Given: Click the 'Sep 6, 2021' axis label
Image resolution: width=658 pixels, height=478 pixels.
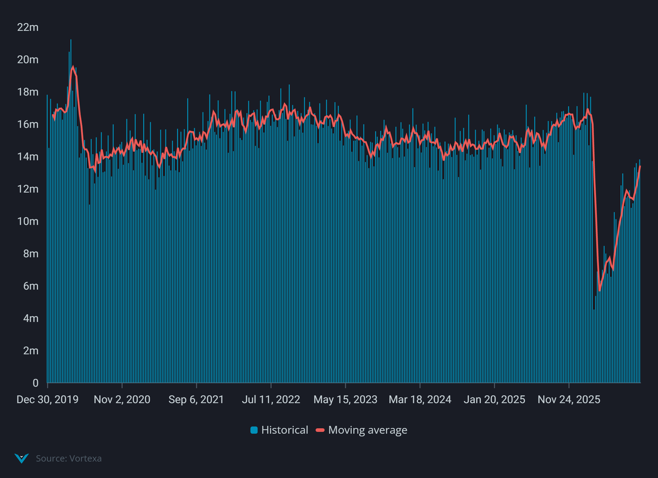Looking at the screenshot, I should click(196, 400).
